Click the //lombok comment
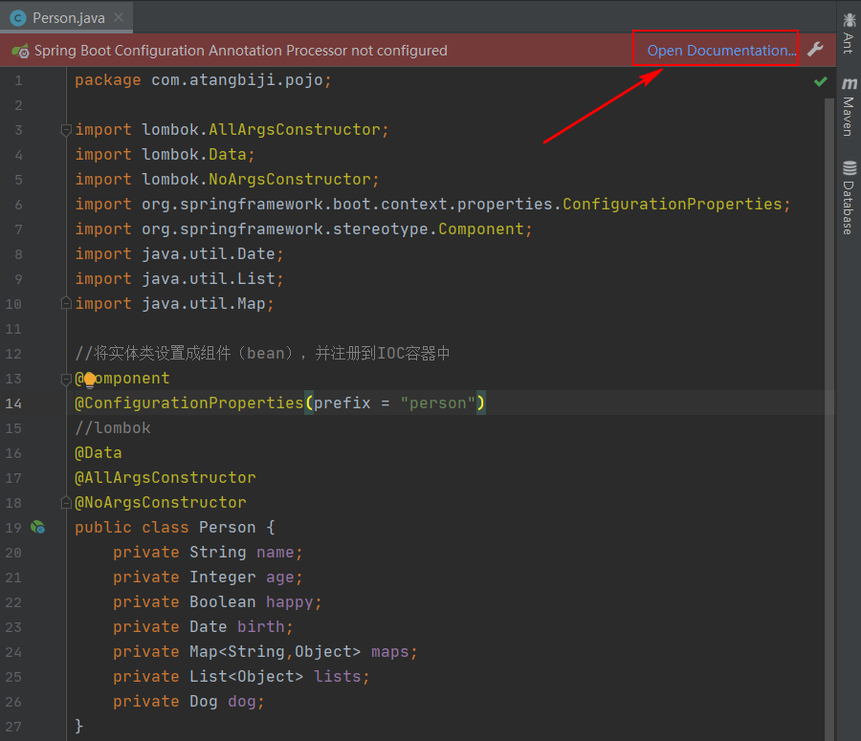Screen dimensions: 861x741 click(x=113, y=428)
